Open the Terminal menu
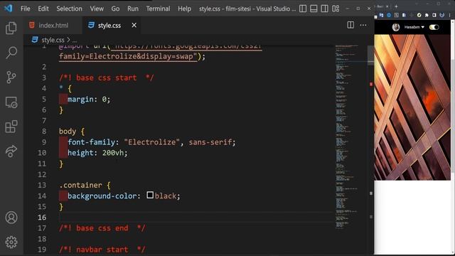Image resolution: width=455 pixels, height=256 pixels. [x=158, y=9]
